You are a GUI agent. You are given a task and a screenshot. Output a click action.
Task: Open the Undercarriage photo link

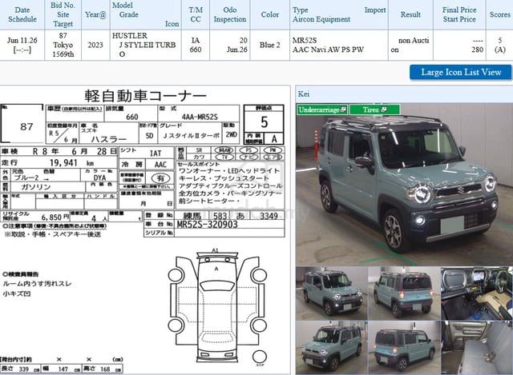[322, 110]
